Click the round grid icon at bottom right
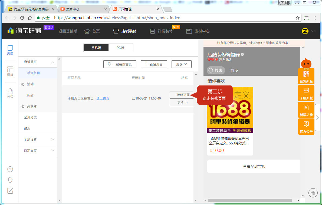 (x=313, y=193)
